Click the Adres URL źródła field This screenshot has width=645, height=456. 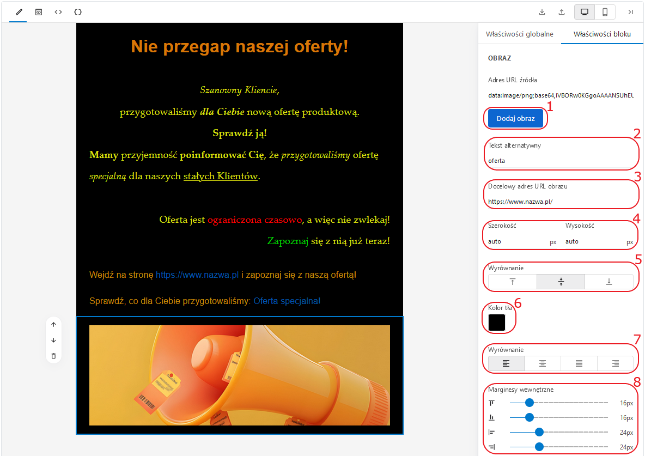pyautogui.click(x=561, y=95)
